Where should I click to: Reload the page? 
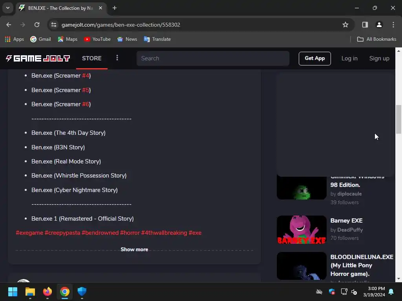coord(37,25)
